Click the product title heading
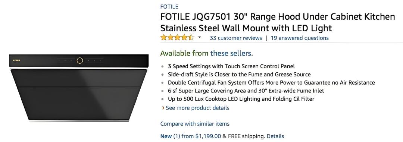The image size is (403, 142). pyautogui.click(x=278, y=22)
